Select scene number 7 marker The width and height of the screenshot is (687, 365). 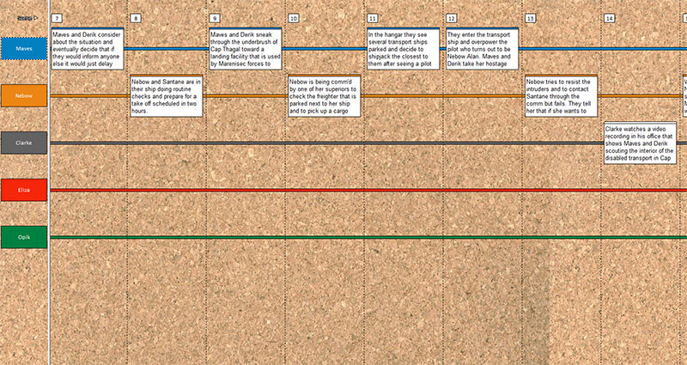pos(57,18)
